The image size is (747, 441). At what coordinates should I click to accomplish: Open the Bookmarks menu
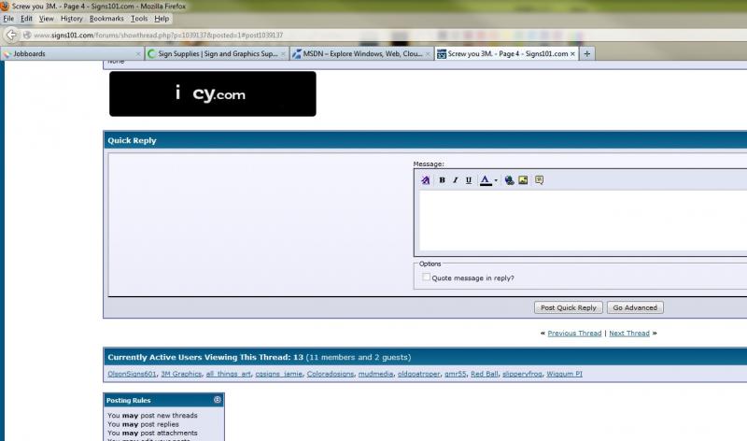tap(106, 19)
